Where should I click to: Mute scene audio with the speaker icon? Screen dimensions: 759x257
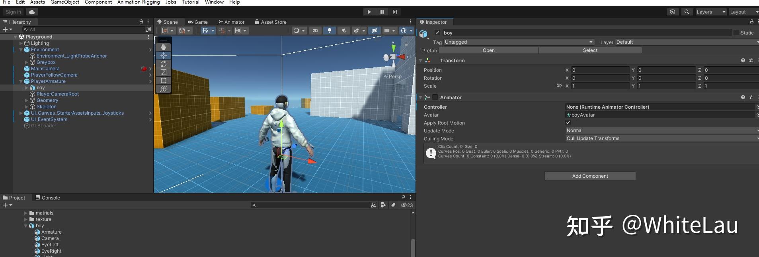tap(343, 31)
